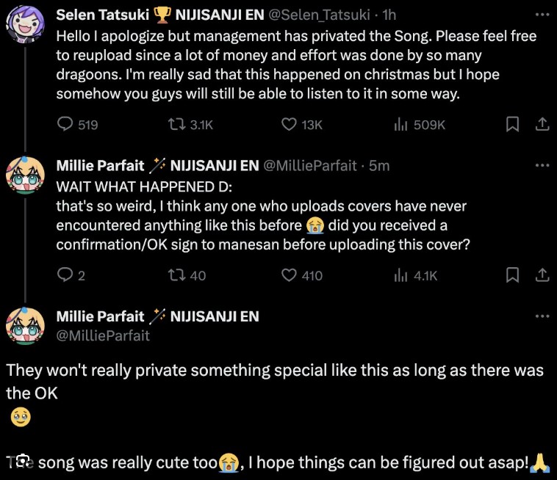This screenshot has height=480, width=557.
Task: Open more options on Millie's 5m reply
Action: click(x=542, y=165)
